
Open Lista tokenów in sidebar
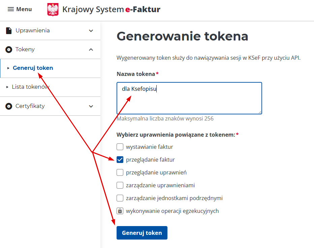click(30, 87)
